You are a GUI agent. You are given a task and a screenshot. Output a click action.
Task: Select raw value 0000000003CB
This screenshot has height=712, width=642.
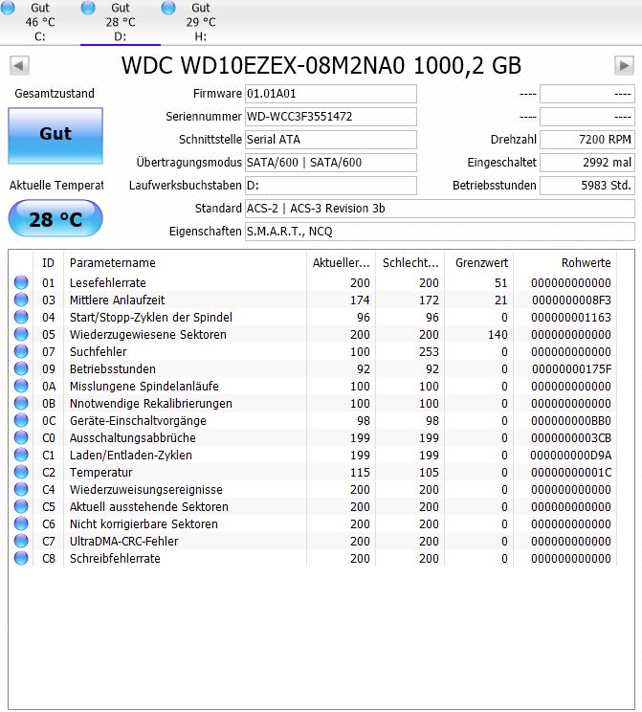pyautogui.click(x=571, y=438)
